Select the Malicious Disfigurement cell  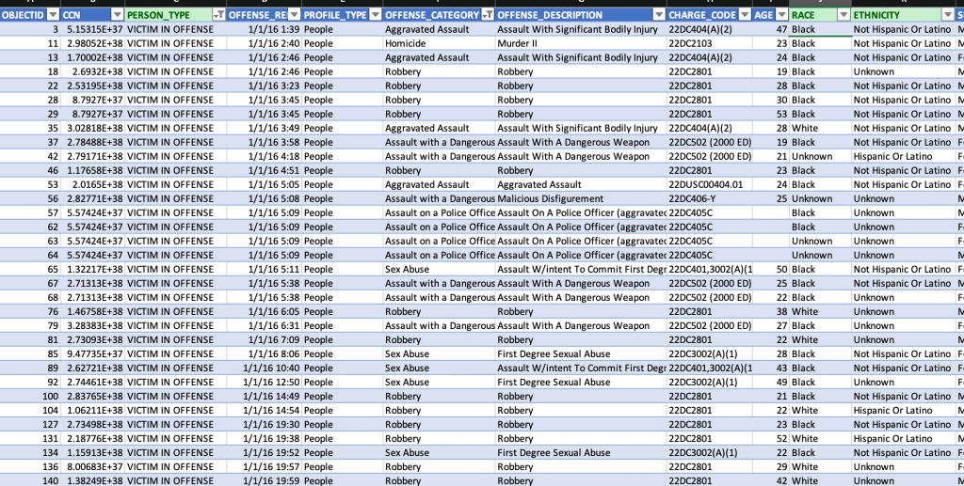(551, 198)
